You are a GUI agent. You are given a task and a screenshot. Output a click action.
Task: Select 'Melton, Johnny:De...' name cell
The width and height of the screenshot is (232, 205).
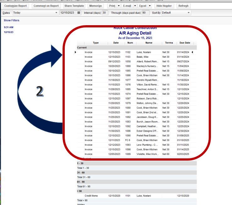147,103
